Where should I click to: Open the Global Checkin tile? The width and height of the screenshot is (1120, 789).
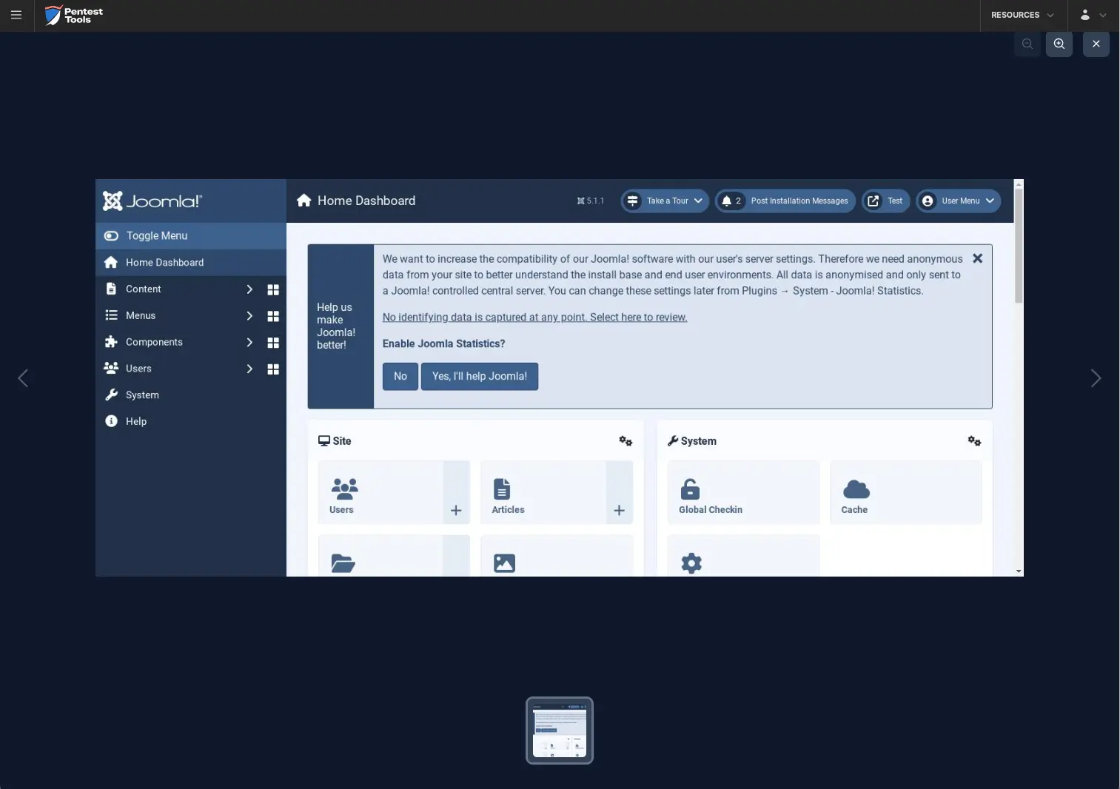point(743,492)
